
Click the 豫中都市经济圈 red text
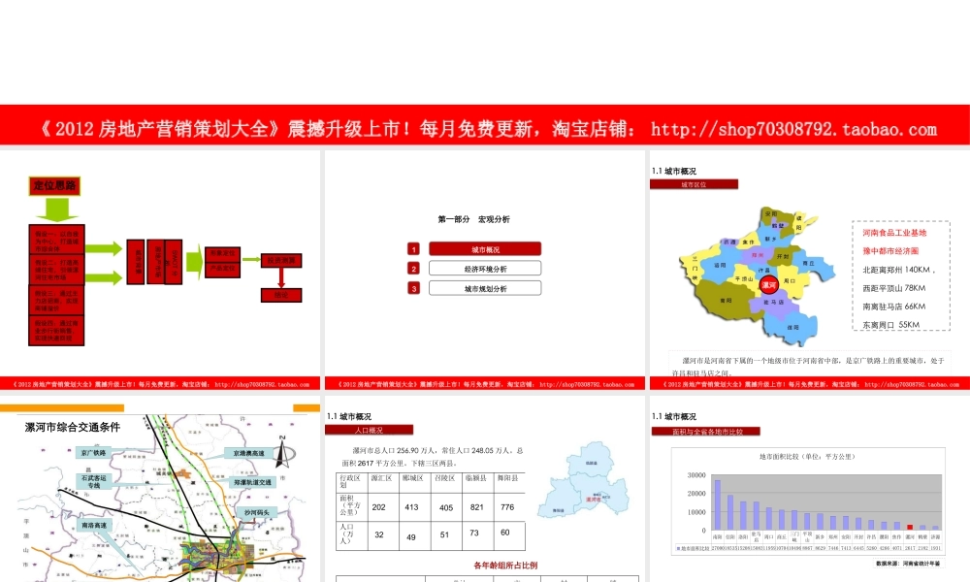[890, 251]
